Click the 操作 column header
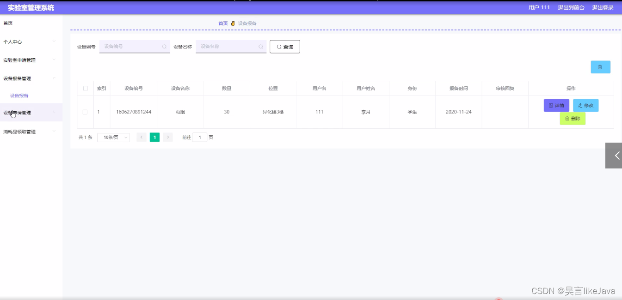 [571, 88]
